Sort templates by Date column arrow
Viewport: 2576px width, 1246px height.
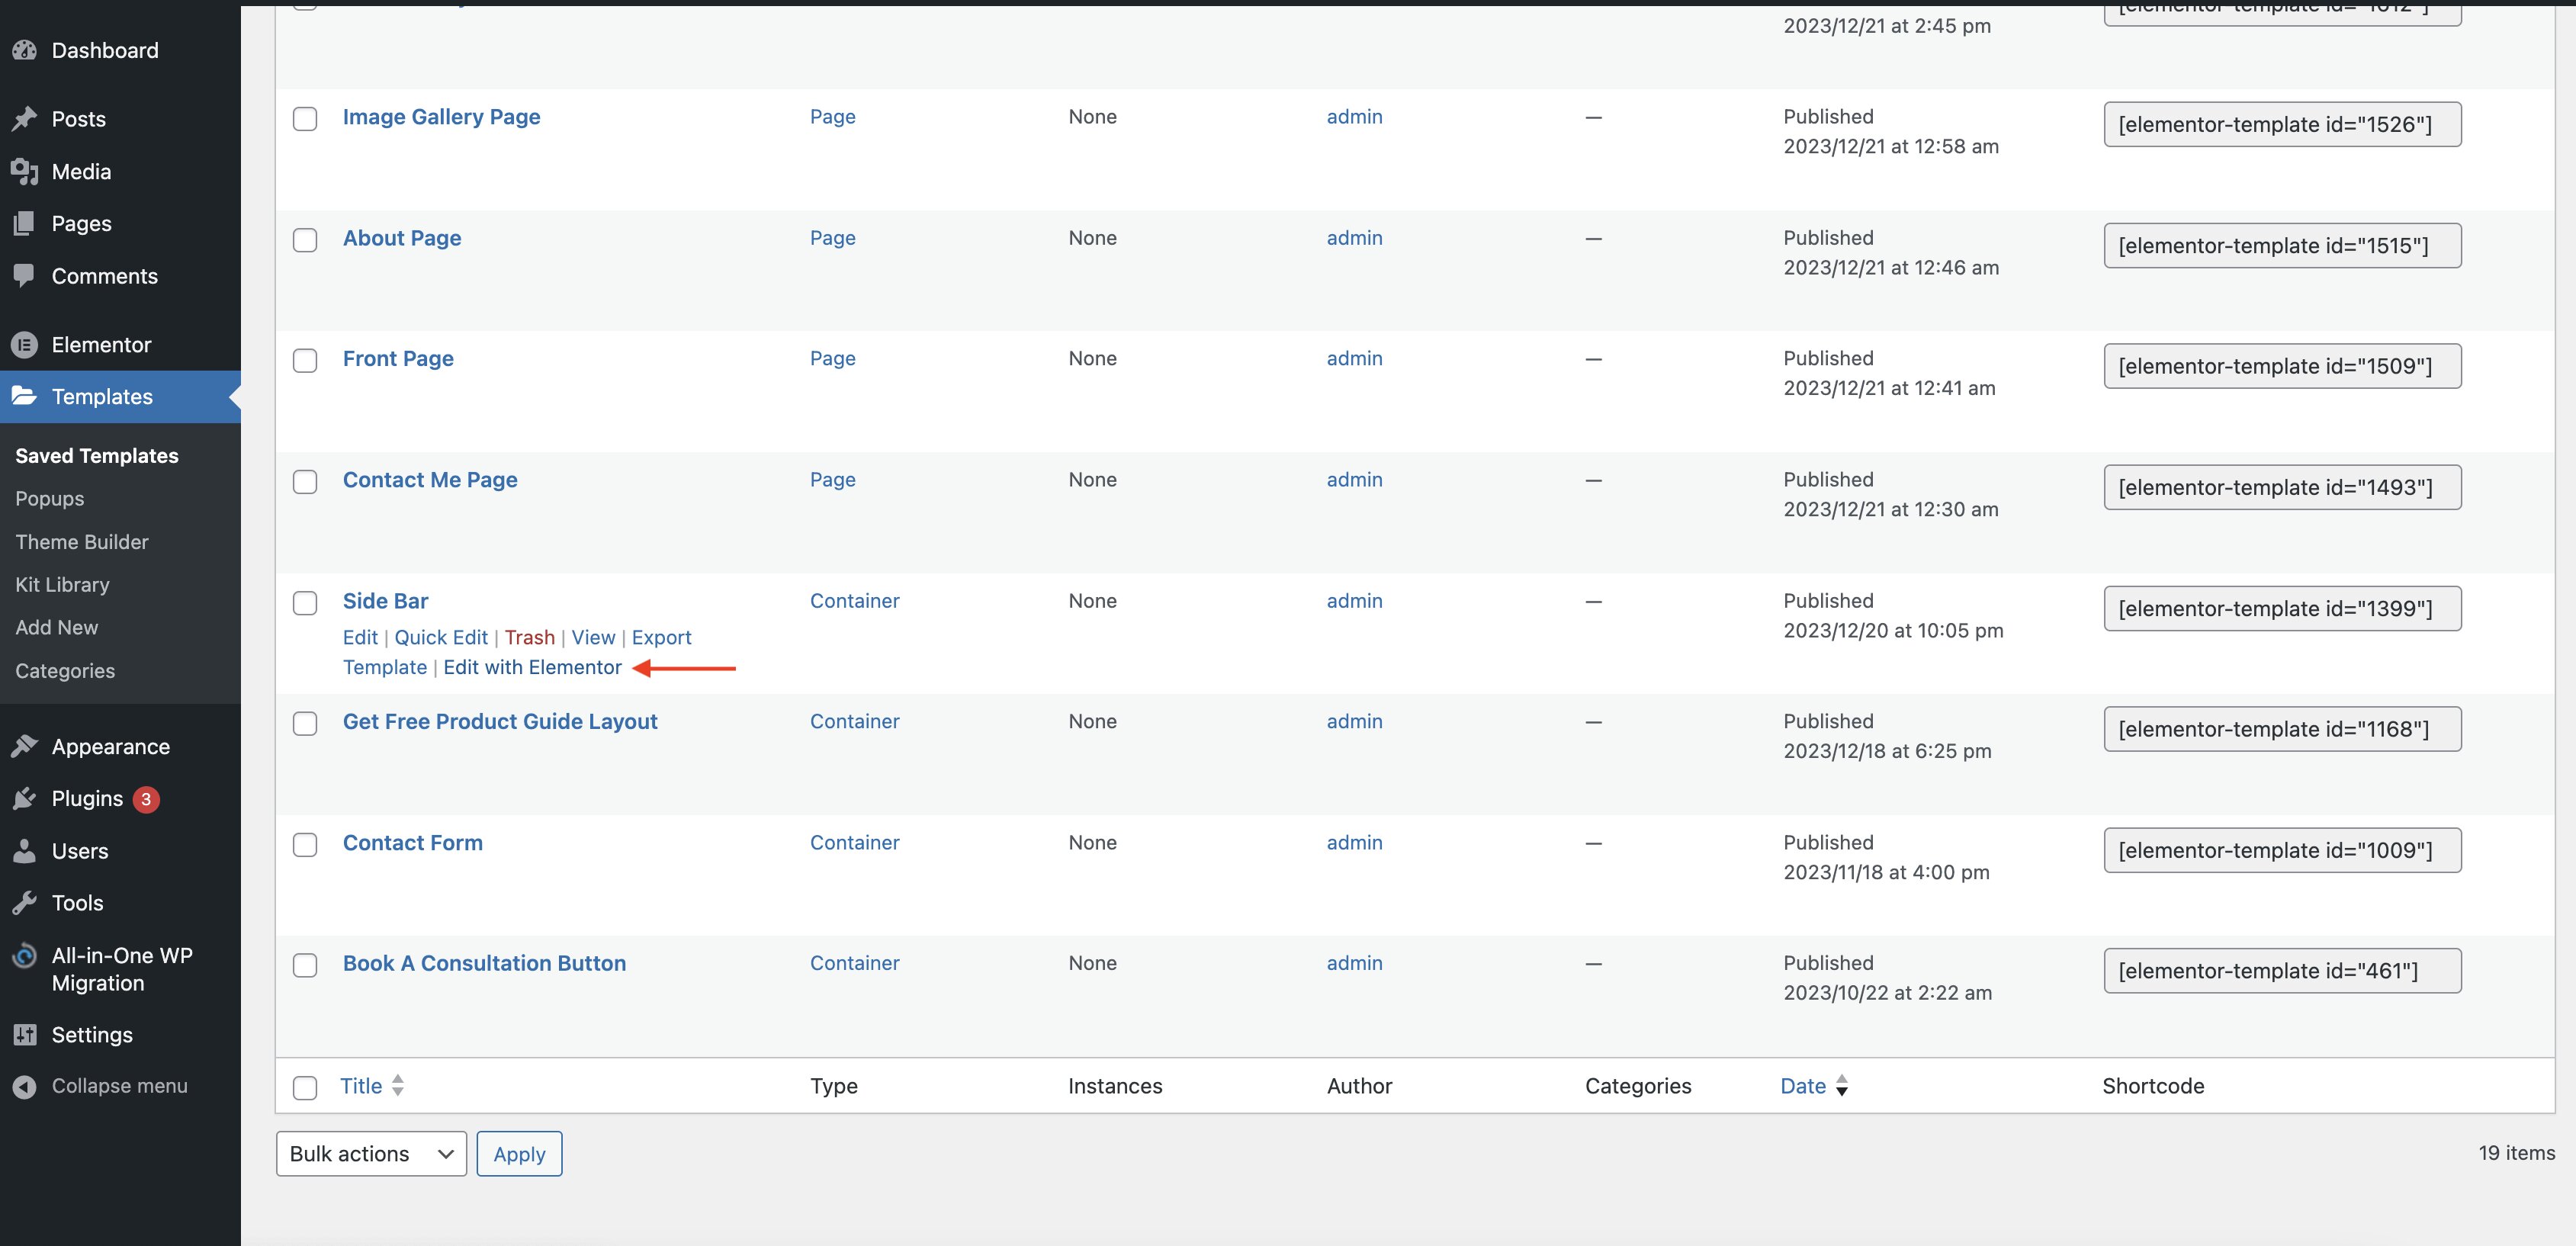coord(1841,1086)
